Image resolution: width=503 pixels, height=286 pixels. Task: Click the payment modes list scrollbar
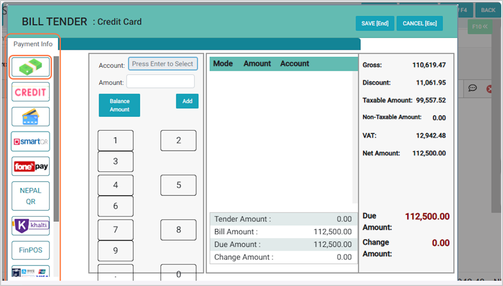[57, 139]
